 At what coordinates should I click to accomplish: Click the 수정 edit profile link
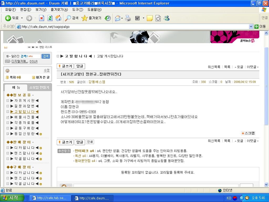pyautogui.click(x=47, y=70)
